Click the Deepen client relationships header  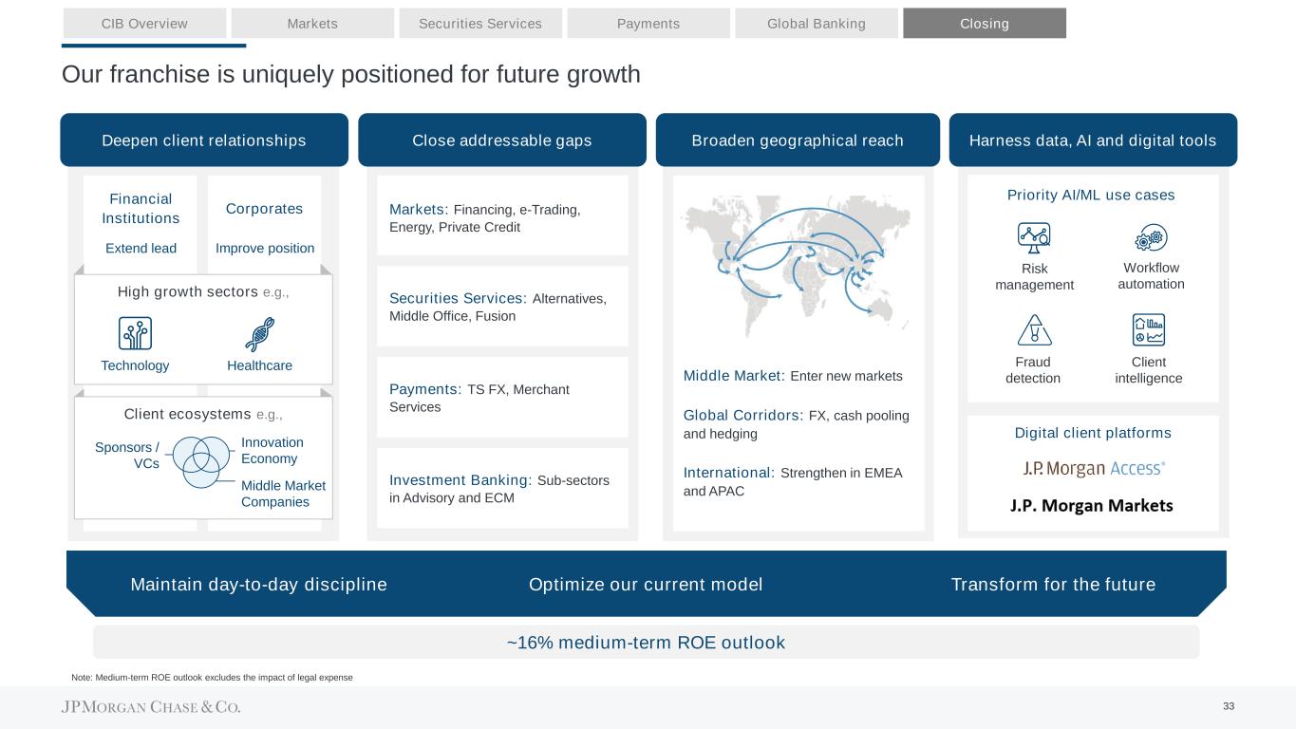coord(204,140)
